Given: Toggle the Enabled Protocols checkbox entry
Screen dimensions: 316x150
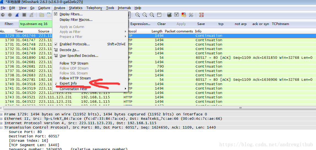Looking at the screenshot, I should tap(56, 44).
